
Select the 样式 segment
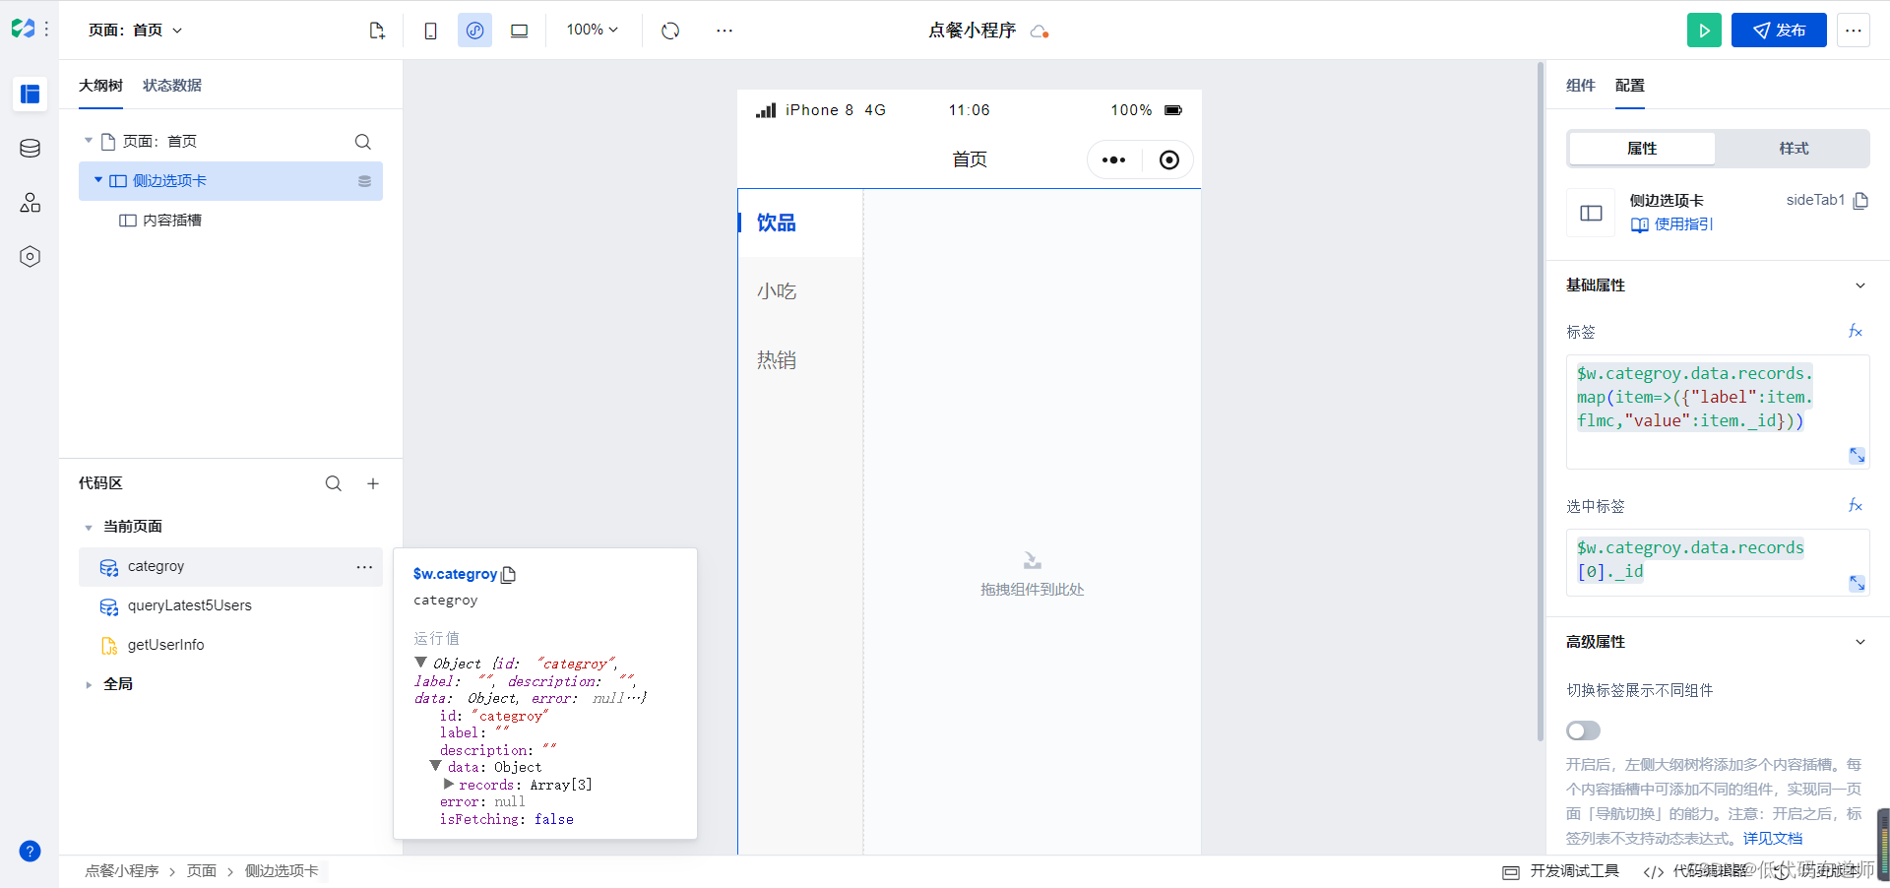tap(1794, 149)
